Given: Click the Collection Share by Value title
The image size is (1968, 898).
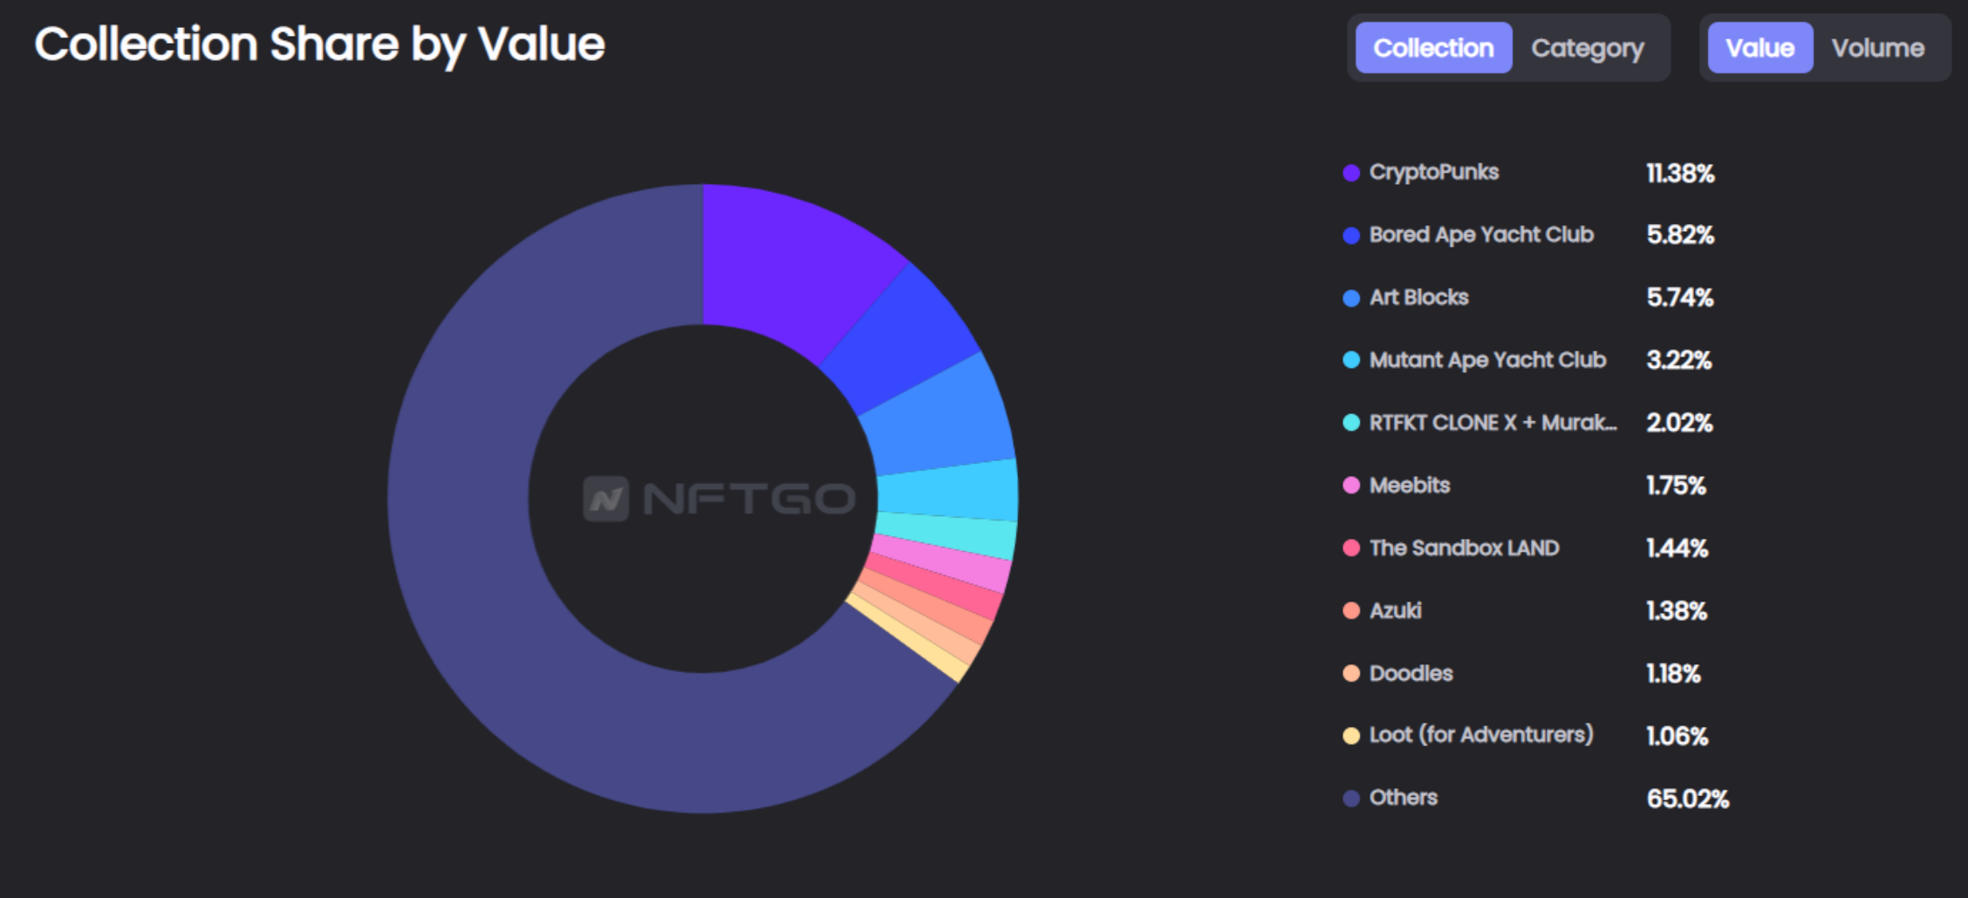Looking at the screenshot, I should click(x=319, y=44).
